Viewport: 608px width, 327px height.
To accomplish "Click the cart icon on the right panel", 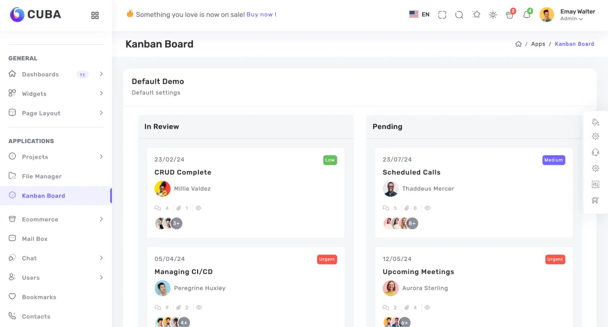I will tap(595, 200).
